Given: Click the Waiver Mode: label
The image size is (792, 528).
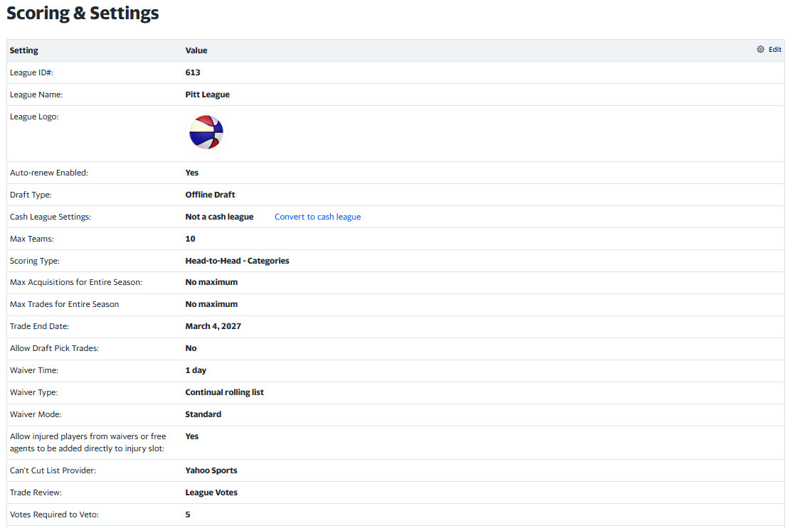Looking at the screenshot, I should coord(36,414).
